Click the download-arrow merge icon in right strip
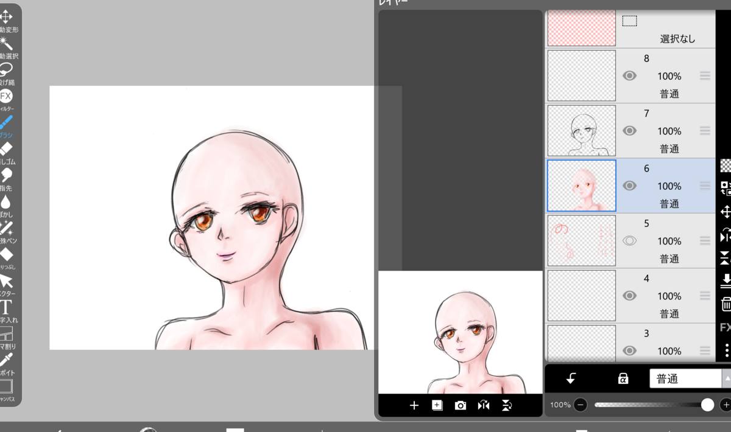 726,280
